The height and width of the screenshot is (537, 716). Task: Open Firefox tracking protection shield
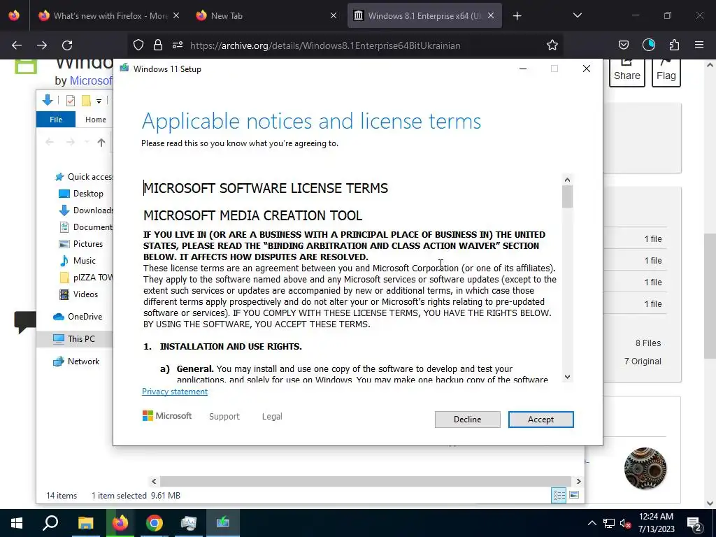point(138,45)
